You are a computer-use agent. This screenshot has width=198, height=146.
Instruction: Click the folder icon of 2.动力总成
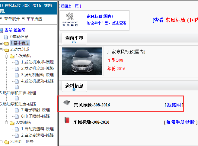(6, 50)
